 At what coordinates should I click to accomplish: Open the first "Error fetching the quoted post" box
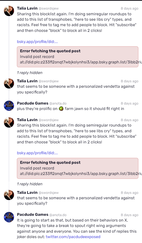click(78, 57)
